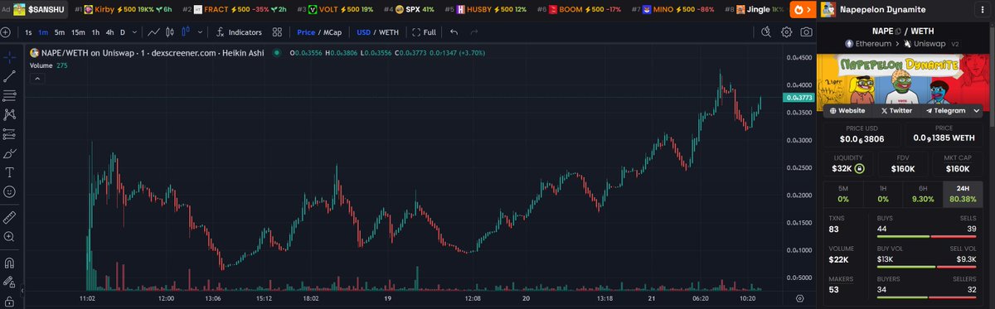The image size is (995, 309).
Task: Open the quick search icon
Action: [767, 32]
